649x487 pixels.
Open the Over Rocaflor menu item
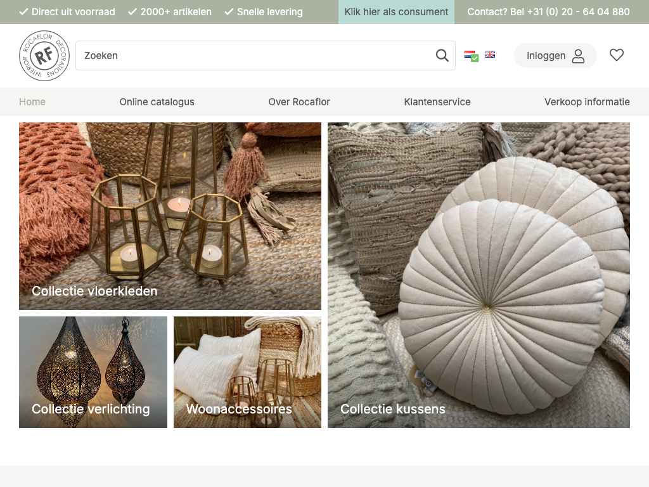[299, 101]
